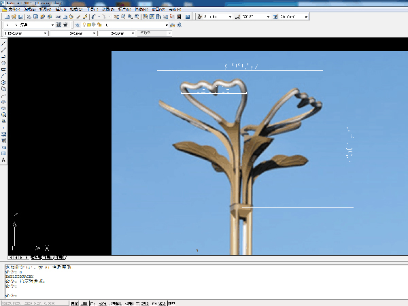Toggle Snap mode in status bar

pos(75,302)
